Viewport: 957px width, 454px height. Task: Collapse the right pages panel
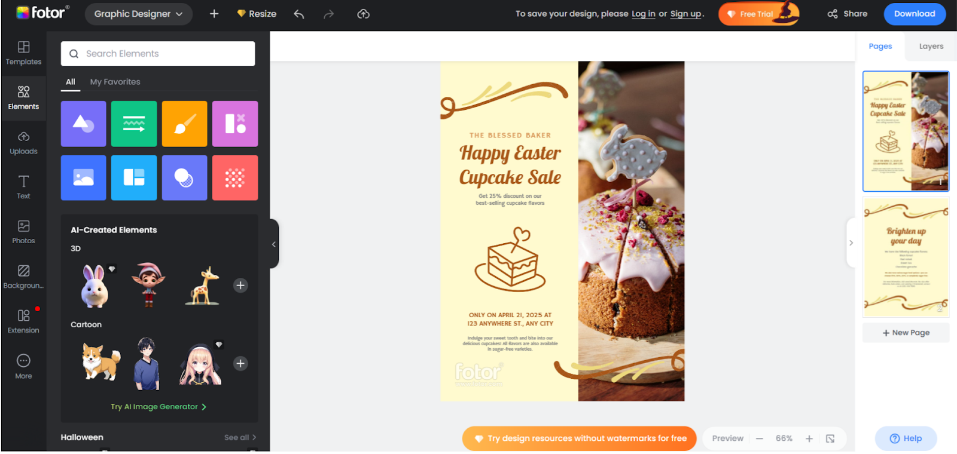(x=851, y=243)
